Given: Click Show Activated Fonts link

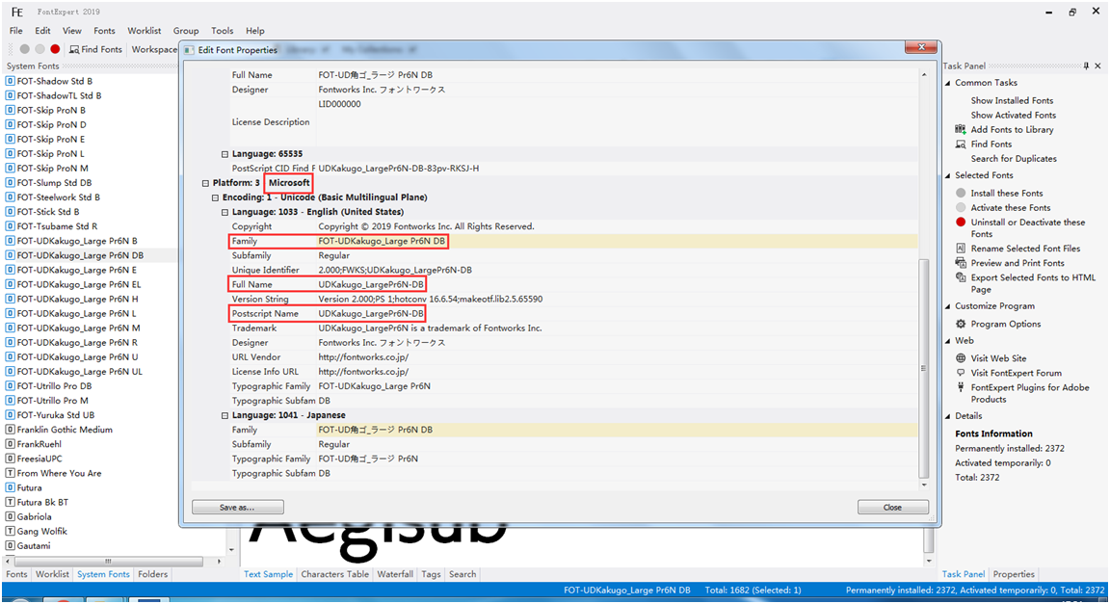Looking at the screenshot, I should [1013, 115].
